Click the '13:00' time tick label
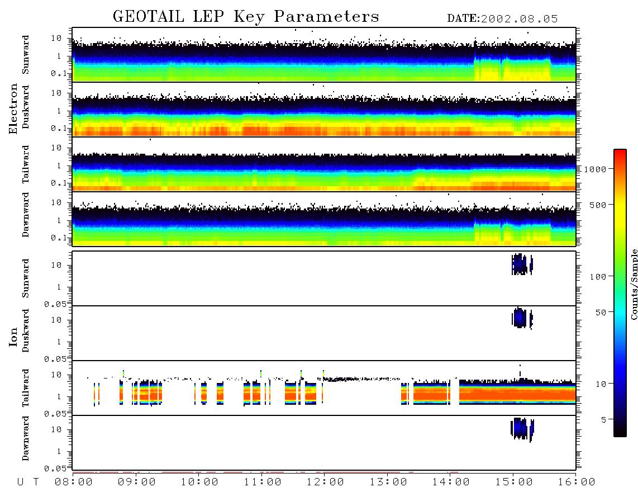Viewport: 638px width, 492px height. pyautogui.click(x=388, y=482)
